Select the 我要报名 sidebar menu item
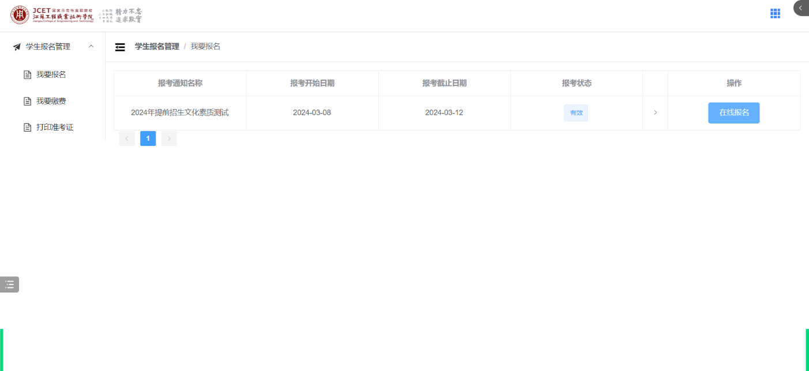The image size is (809, 371). [51, 74]
